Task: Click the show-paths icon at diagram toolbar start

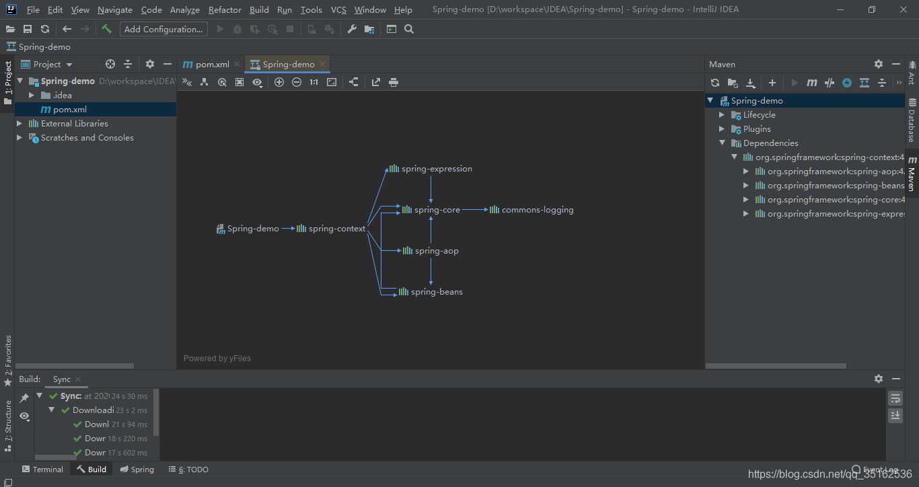Action: [x=187, y=82]
